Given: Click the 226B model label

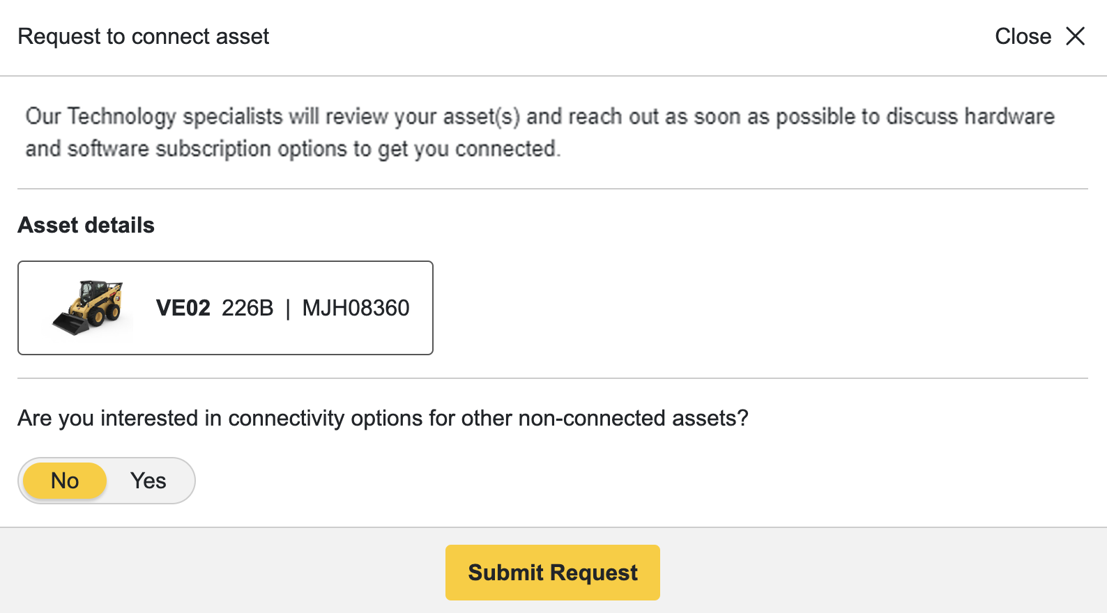Looking at the screenshot, I should (x=247, y=308).
